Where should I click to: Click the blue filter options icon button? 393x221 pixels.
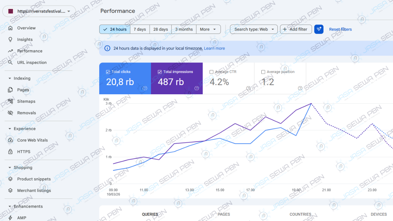pyautogui.click(x=319, y=29)
